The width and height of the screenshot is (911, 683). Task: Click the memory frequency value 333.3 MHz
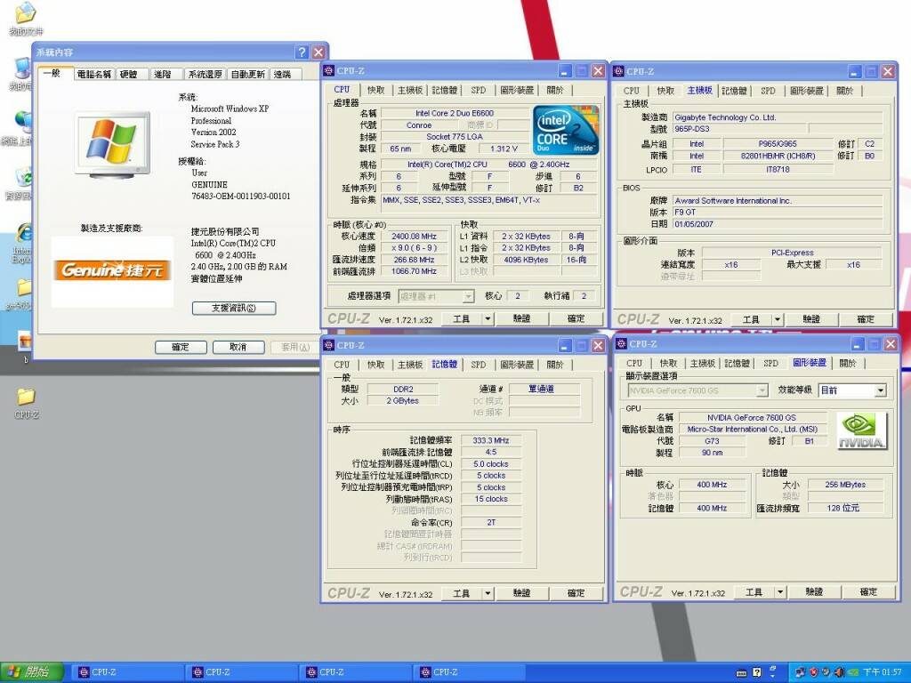click(491, 441)
